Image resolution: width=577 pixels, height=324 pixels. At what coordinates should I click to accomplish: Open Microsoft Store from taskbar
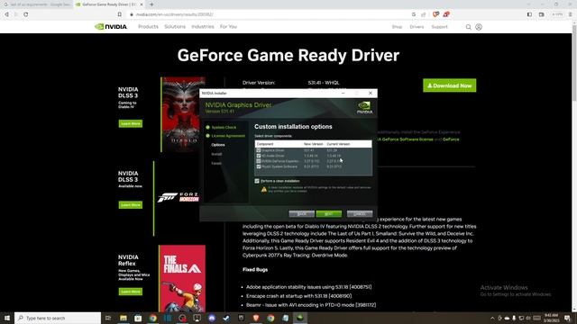(138, 318)
